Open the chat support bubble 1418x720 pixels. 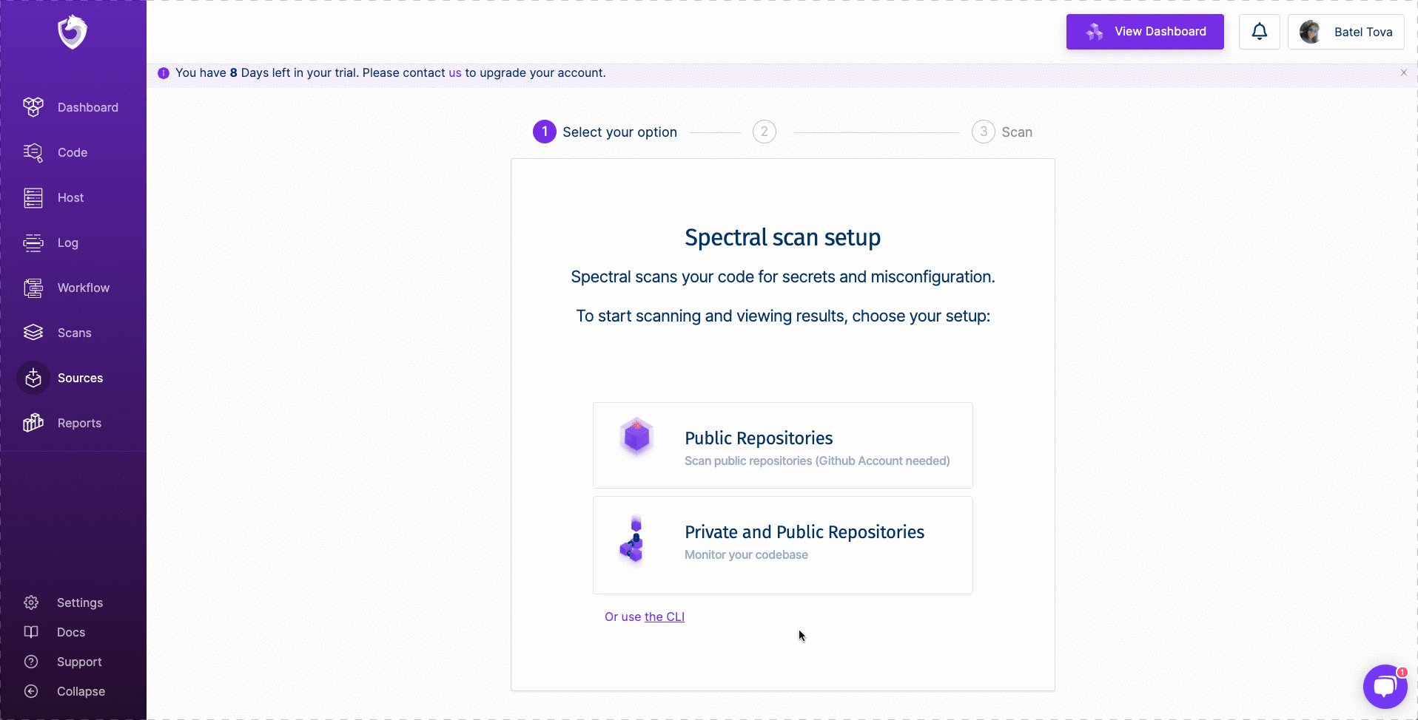pyautogui.click(x=1384, y=687)
